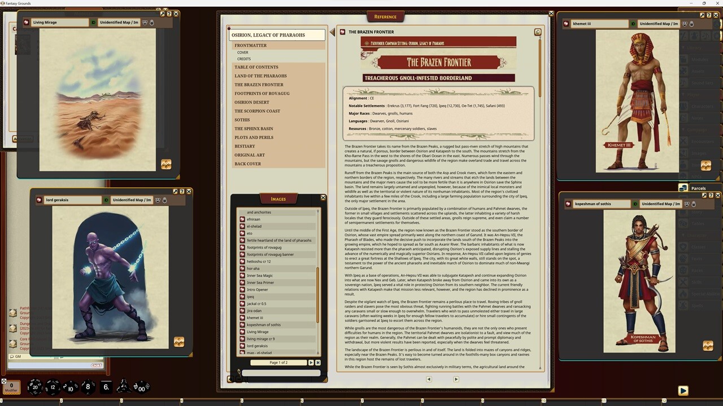Roll the d4 die
The image size is (723, 406).
(x=123, y=387)
